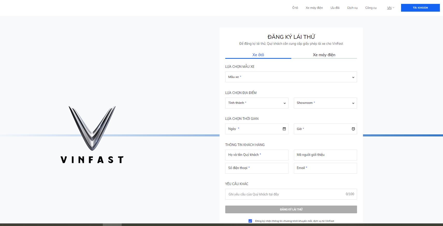This screenshot has width=443, height=226.
Task: Click the 0/100 character counter
Action: tap(350, 194)
